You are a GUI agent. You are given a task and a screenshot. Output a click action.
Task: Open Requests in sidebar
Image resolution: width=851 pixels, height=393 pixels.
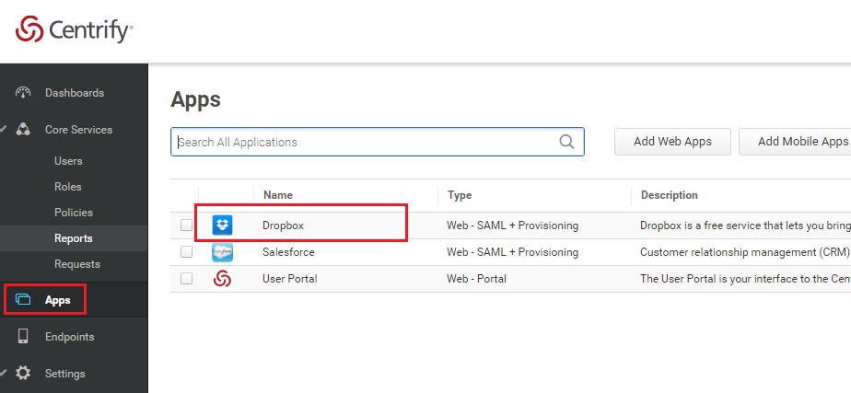pos(77,264)
